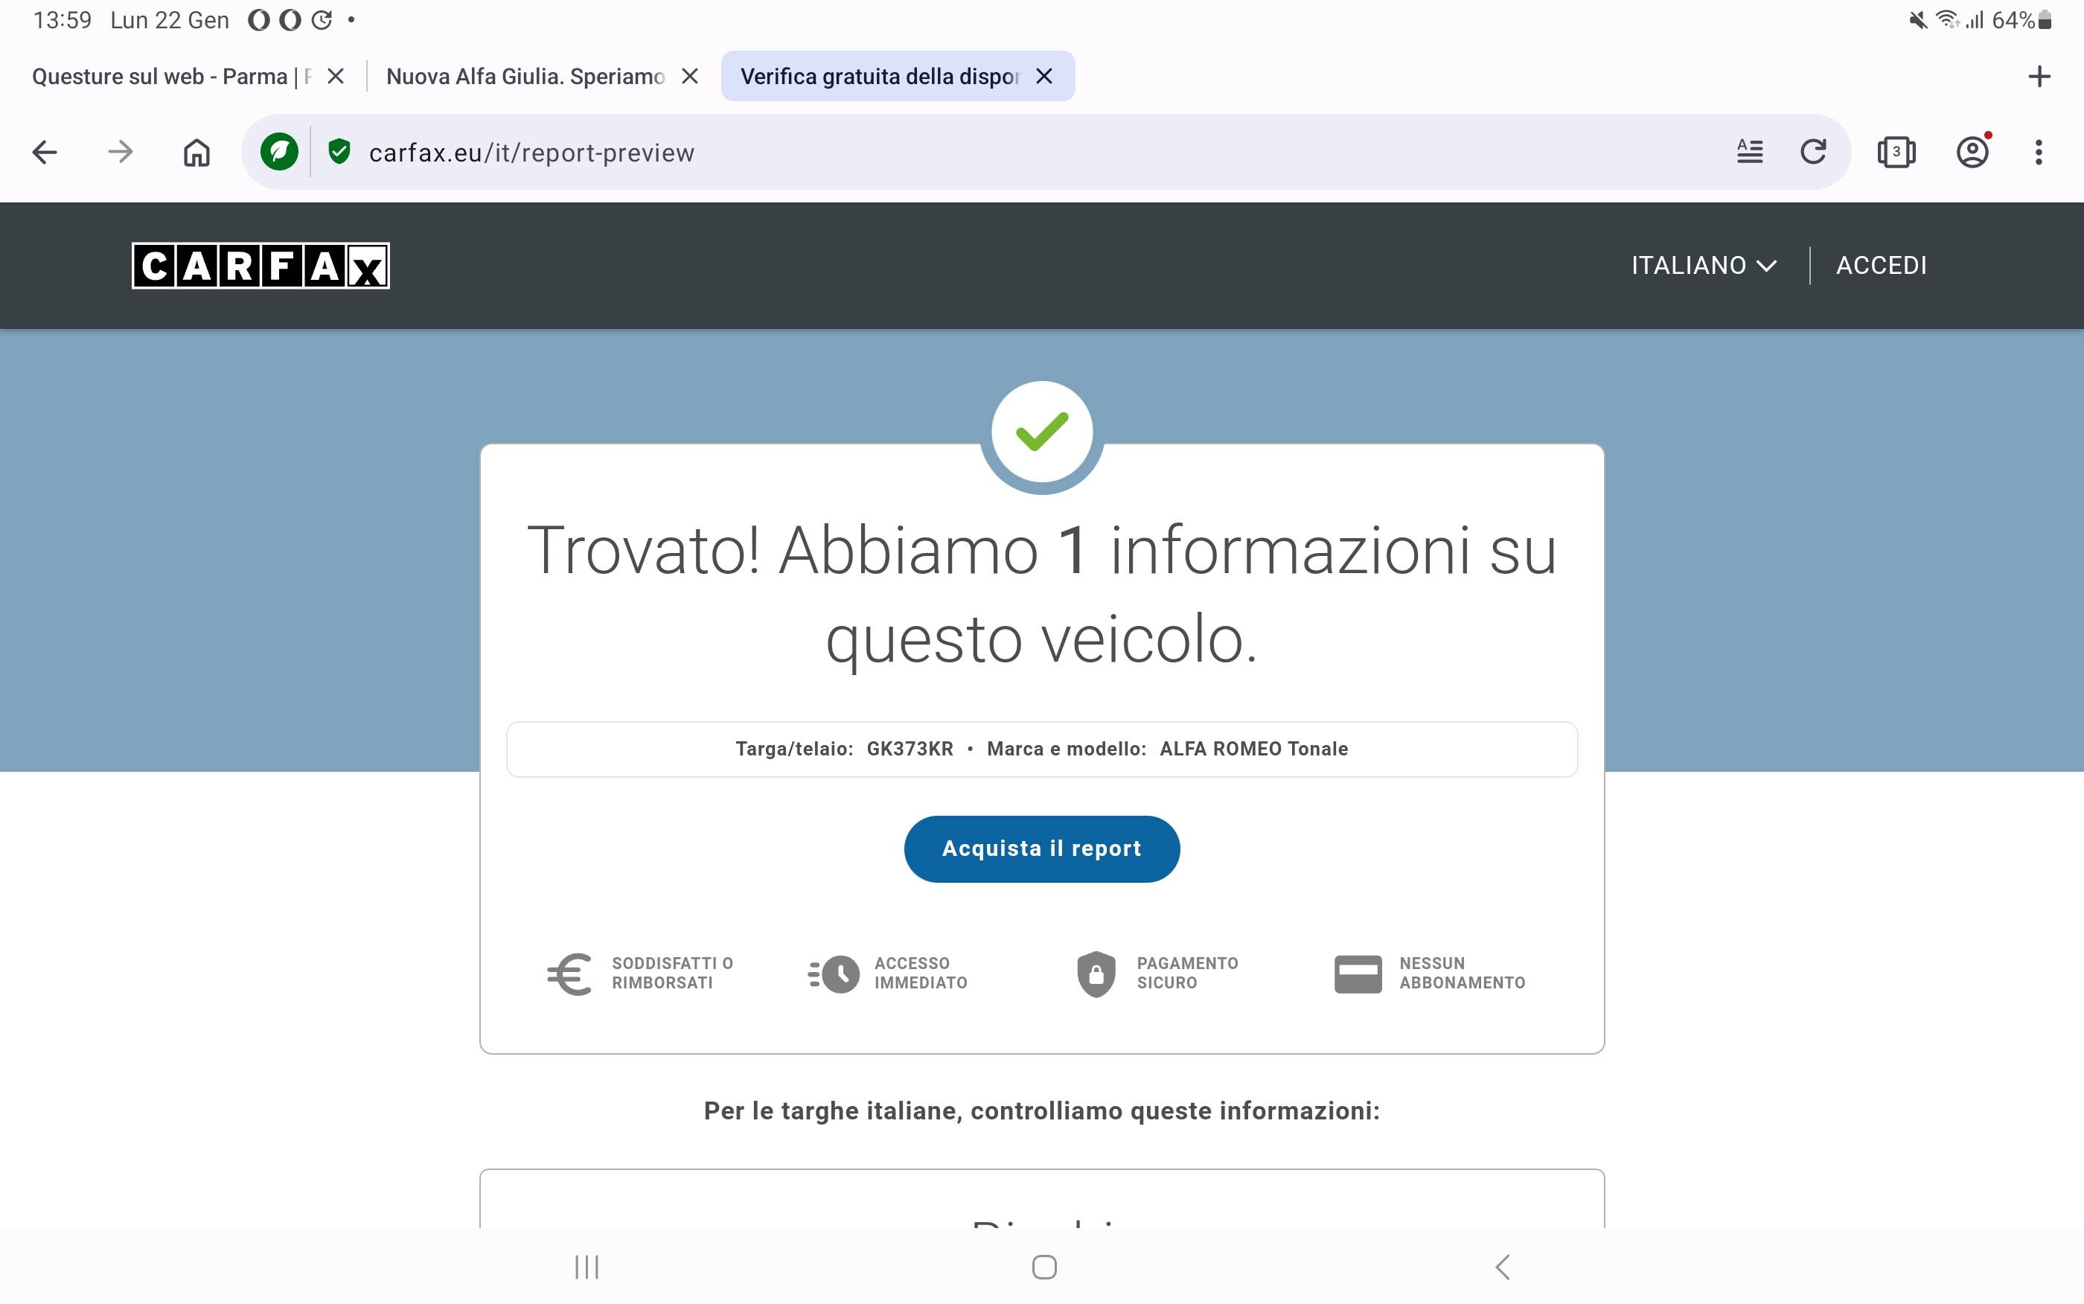Expand the ITALIANO language dropdown
This screenshot has height=1304, width=2084.
click(x=1704, y=266)
